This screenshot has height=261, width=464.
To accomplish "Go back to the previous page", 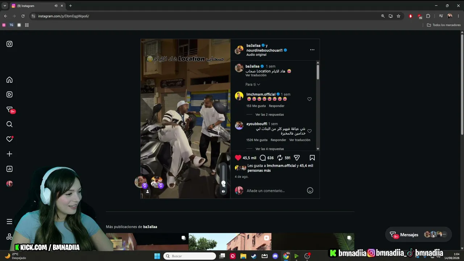I will coord(5,16).
